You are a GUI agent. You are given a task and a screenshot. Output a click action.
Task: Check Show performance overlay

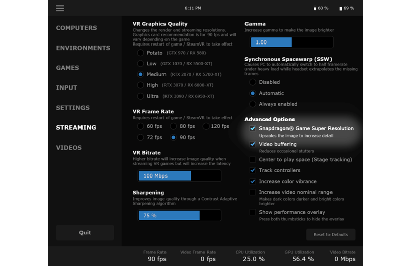coord(253,212)
